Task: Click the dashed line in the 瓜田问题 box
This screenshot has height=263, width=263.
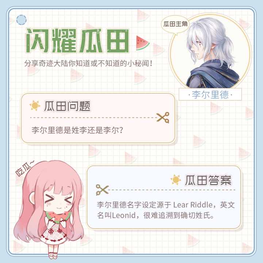Action: [93, 118]
